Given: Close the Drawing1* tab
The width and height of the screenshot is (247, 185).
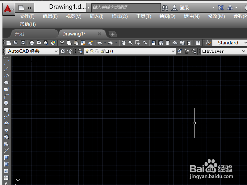Looking at the screenshot, I should 99,34.
